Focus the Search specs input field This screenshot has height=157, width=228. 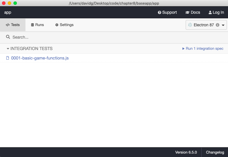(114, 37)
